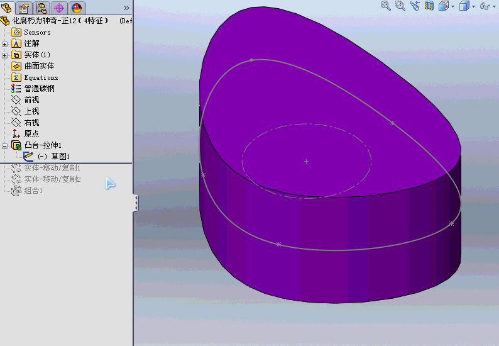The width and height of the screenshot is (499, 346).
Task: Click the 实体-移动/复制2 feature icon
Action: point(16,179)
